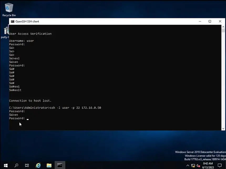The image size is (226, 169).
Task: Click the muted volume tray icon
Action: pos(198,165)
